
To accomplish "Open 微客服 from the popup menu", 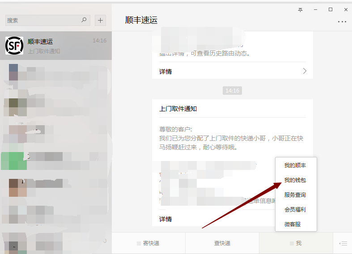I will tap(295, 224).
